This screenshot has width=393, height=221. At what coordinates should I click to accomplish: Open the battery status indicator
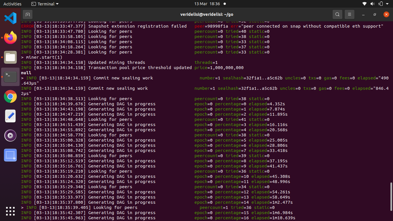tap(381, 4)
